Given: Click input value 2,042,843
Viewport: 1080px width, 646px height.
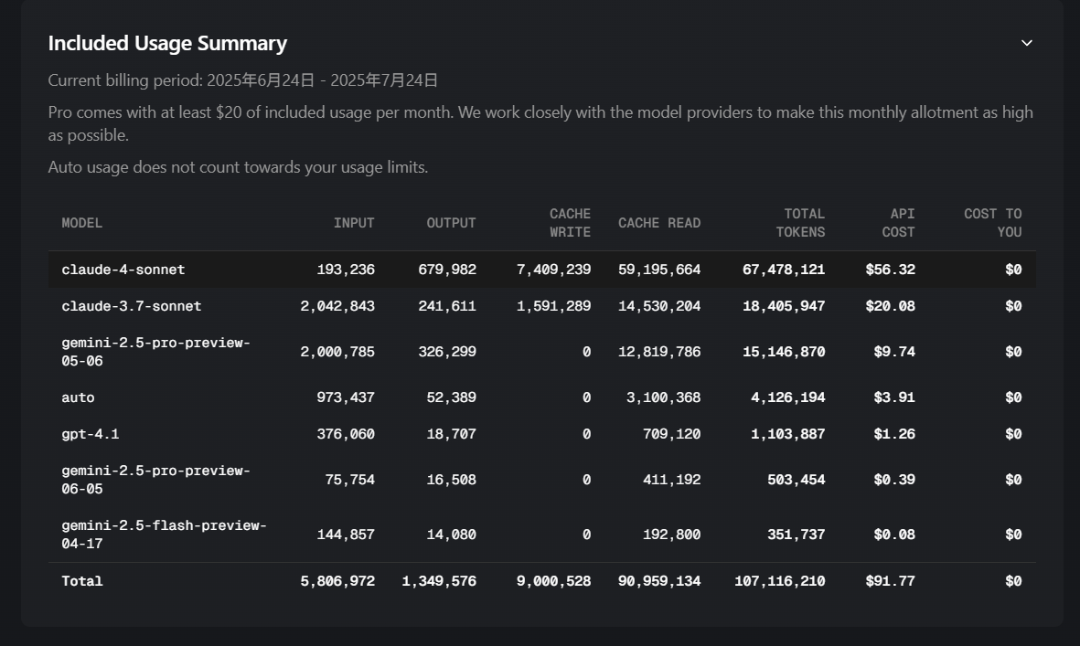Looking at the screenshot, I should coord(337,306).
